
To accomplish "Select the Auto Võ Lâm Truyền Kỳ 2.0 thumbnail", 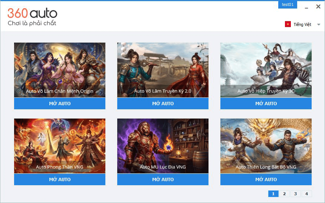I will tap(163, 70).
